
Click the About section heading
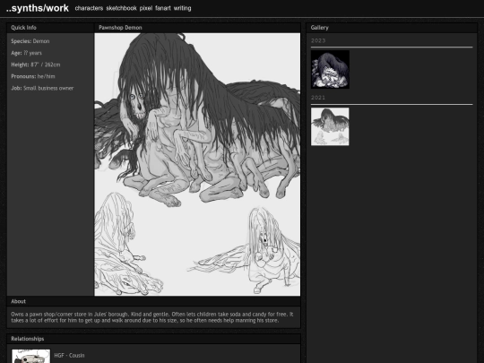point(19,301)
